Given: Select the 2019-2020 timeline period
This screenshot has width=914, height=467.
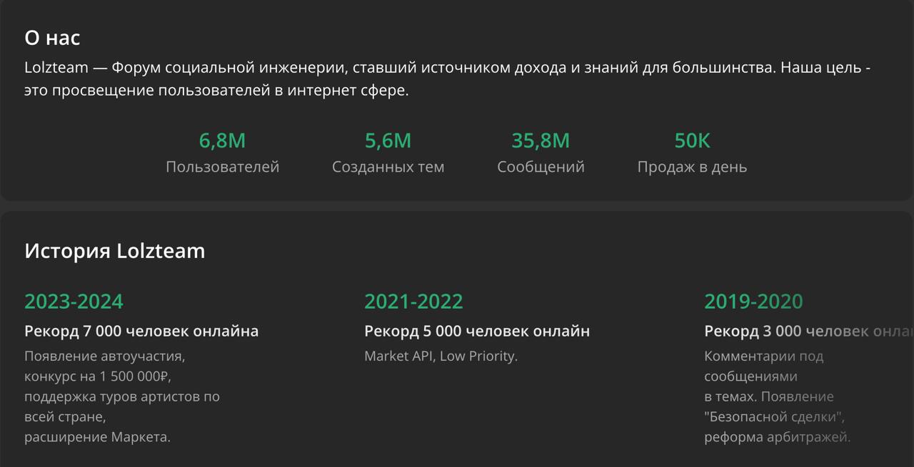Looking at the screenshot, I should [753, 302].
